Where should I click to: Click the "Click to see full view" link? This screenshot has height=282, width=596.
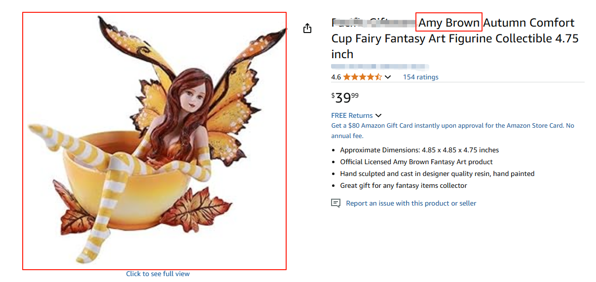[x=158, y=274]
